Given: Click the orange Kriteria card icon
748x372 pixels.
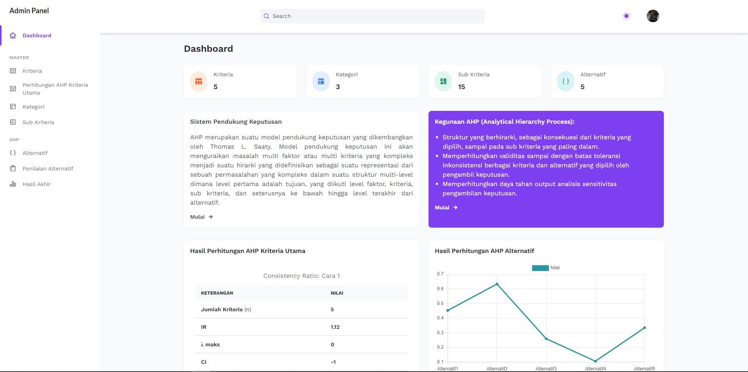Looking at the screenshot, I should coord(198,81).
